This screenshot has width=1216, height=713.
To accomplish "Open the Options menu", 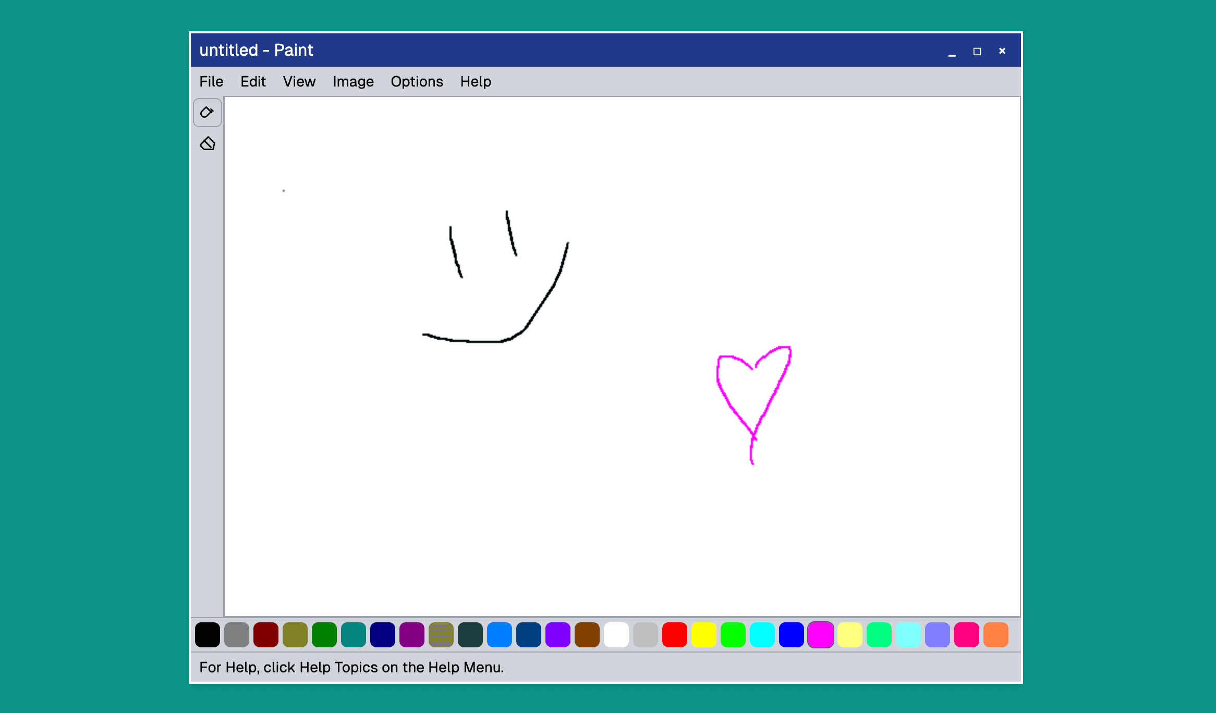I will 417,81.
